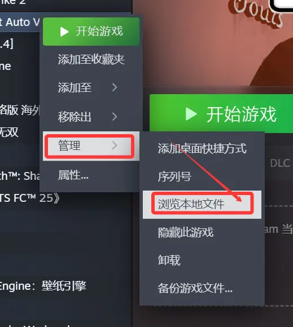Click the large green 开始游戏 button
The image size is (293, 327).
point(221,114)
